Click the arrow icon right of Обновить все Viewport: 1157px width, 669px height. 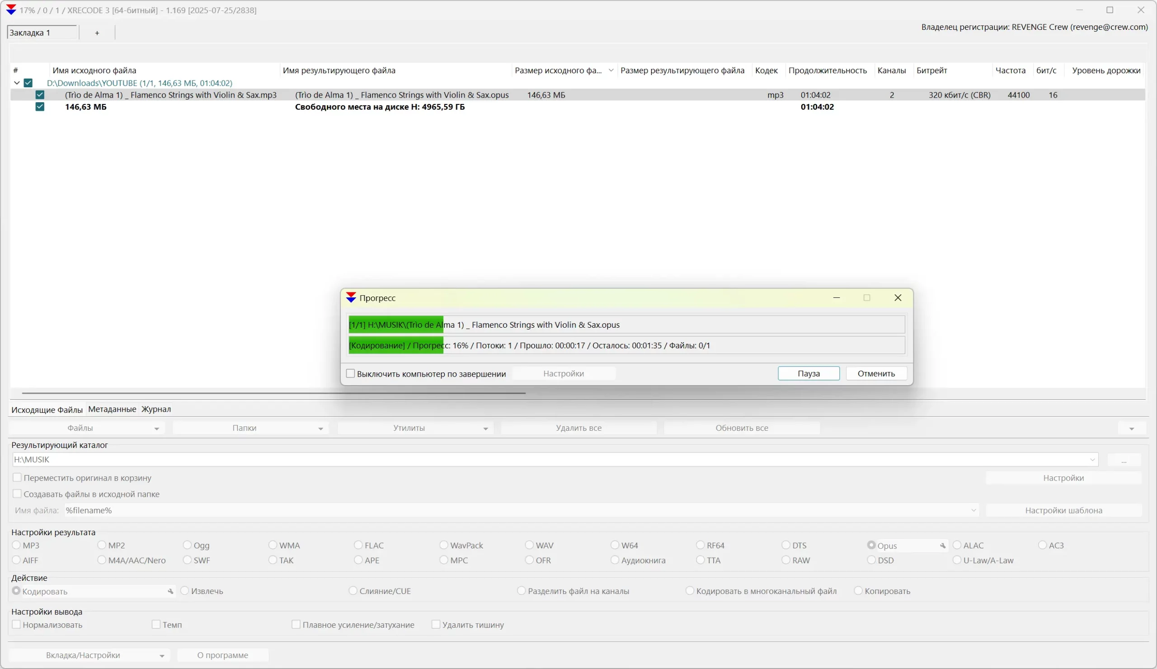[x=1132, y=428]
